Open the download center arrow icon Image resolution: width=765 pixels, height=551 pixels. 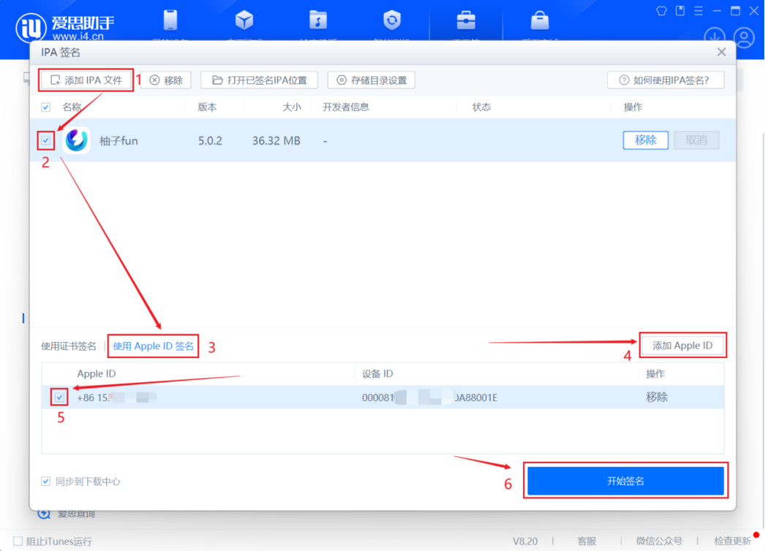point(715,37)
